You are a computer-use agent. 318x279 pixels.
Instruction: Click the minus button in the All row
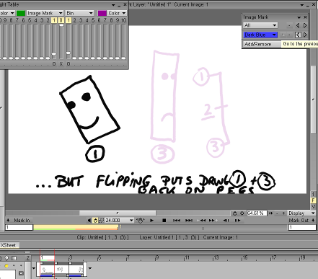click(x=289, y=25)
